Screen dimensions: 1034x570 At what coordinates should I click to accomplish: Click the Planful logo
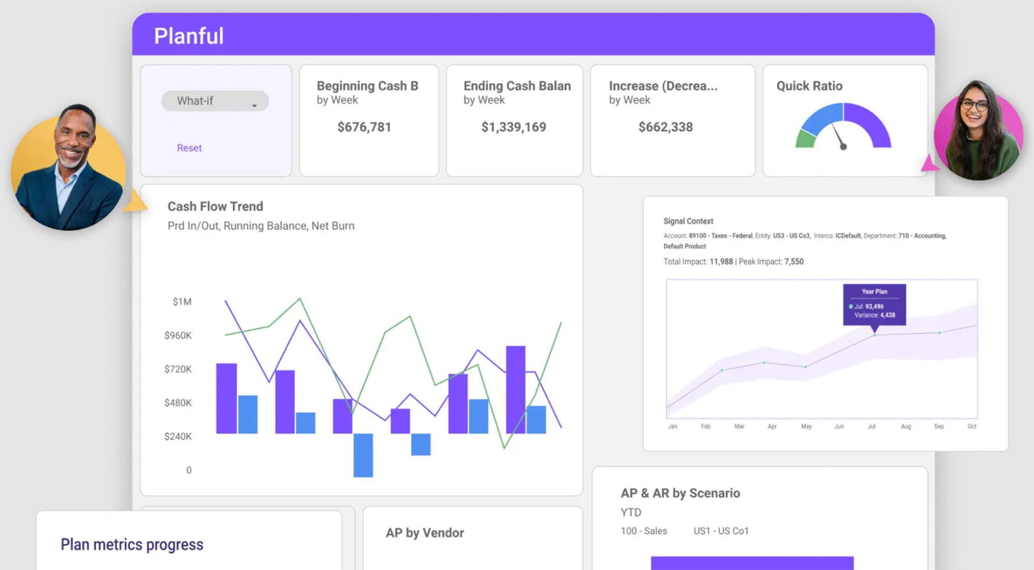pyautogui.click(x=188, y=36)
